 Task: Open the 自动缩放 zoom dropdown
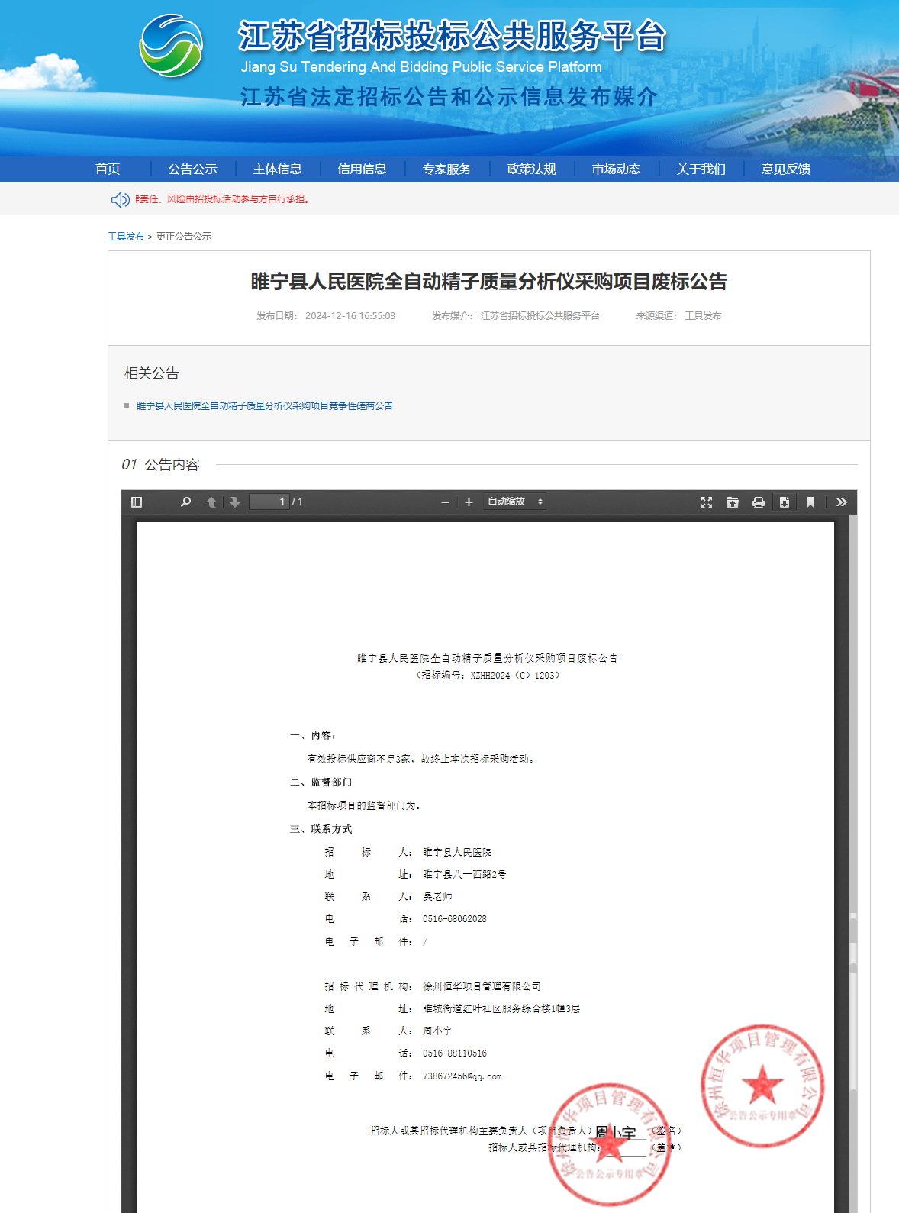click(515, 502)
